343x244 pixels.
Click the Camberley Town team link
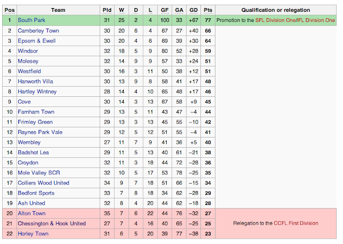tap(38, 30)
